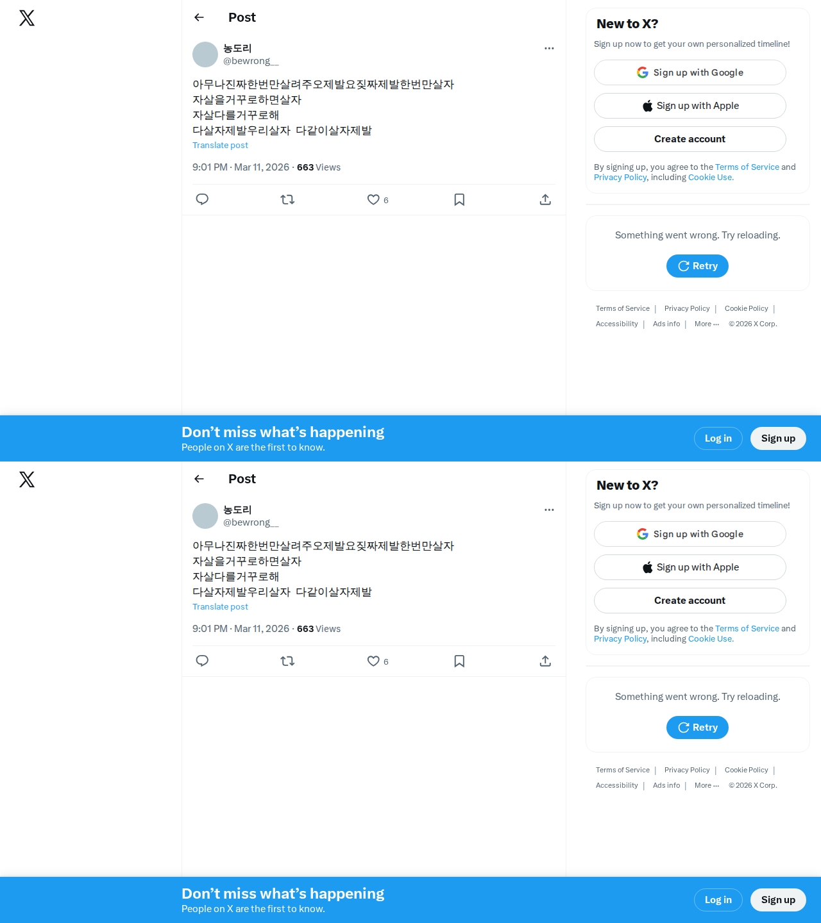The image size is (821, 923).
Task: Open the upper post's gray profile avatar
Action: 205,54
